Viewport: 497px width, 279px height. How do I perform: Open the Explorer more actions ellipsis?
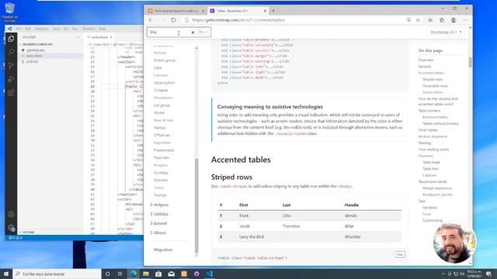78,37
